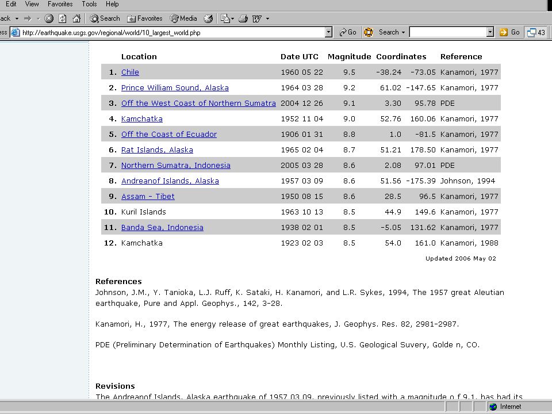This screenshot has height=414, width=552.
Task: Open the search toolbar's Search dropdown menu
Action: [392, 32]
